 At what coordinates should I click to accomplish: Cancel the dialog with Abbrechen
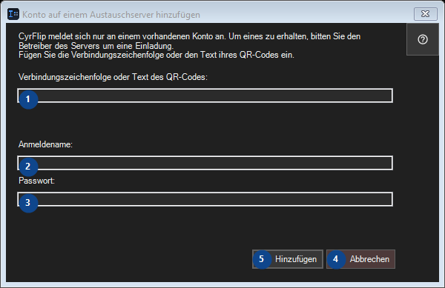[360, 259]
